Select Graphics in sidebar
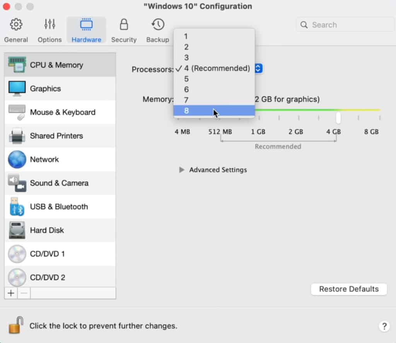The height and width of the screenshot is (343, 396). coord(60,89)
